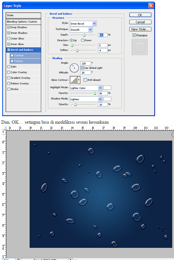
Task: Turn on the Color Overlay checkbox
Action: 9,72
